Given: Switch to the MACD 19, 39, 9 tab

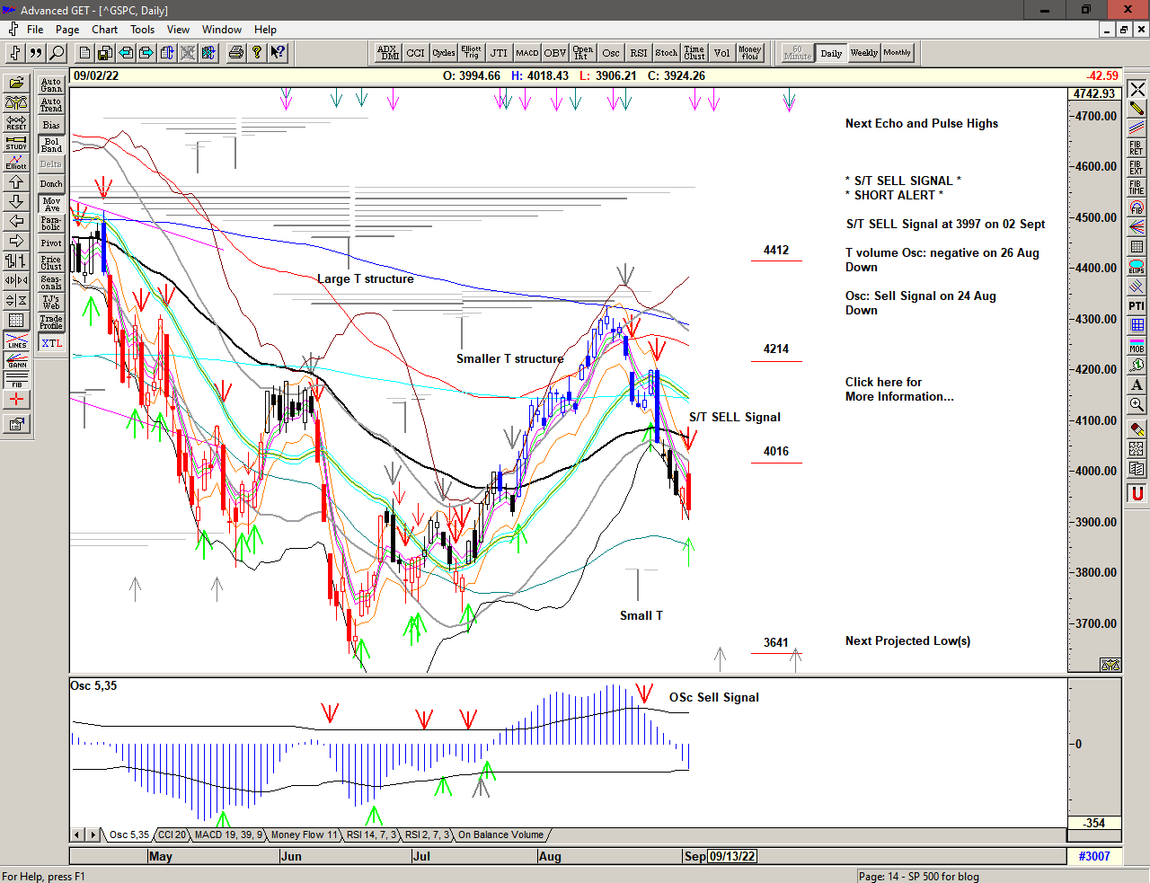Looking at the screenshot, I should (228, 835).
